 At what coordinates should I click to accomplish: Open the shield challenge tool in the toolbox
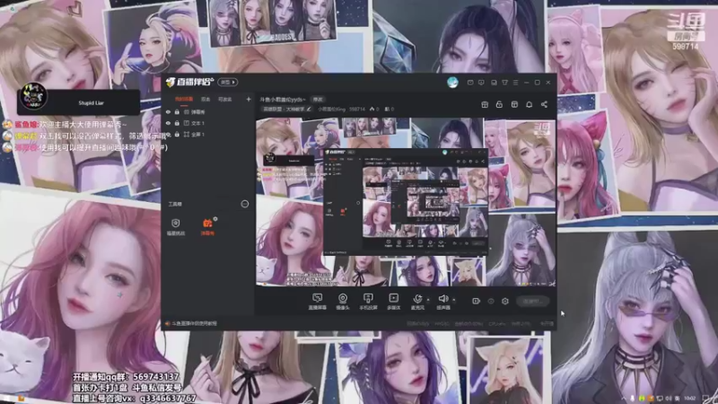(175, 227)
